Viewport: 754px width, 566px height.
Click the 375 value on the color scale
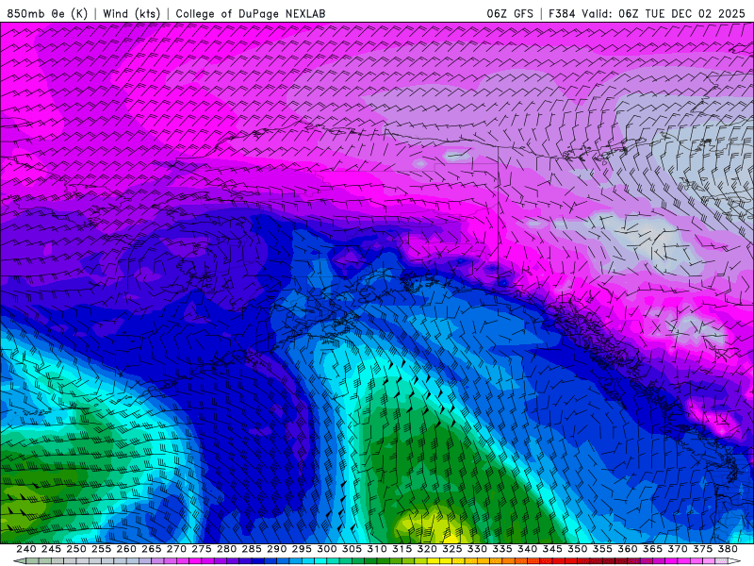click(x=702, y=549)
